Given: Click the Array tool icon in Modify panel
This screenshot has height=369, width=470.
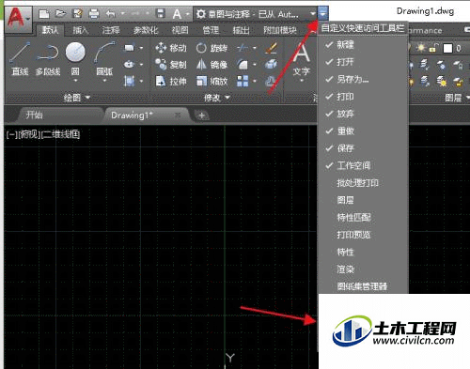Looking at the screenshot, I should 243,82.
